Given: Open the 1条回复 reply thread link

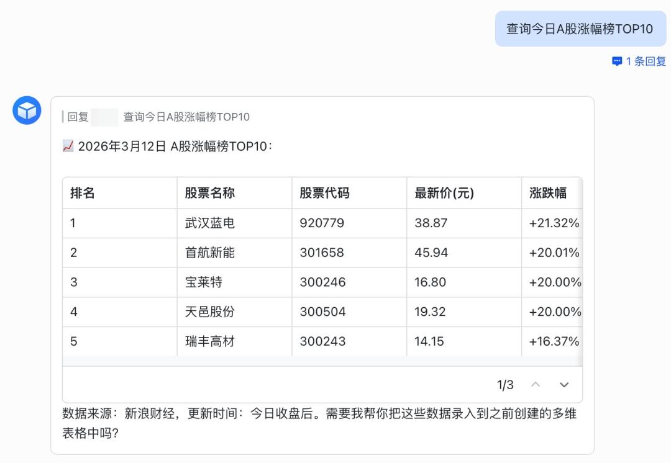Looking at the screenshot, I should (x=646, y=61).
